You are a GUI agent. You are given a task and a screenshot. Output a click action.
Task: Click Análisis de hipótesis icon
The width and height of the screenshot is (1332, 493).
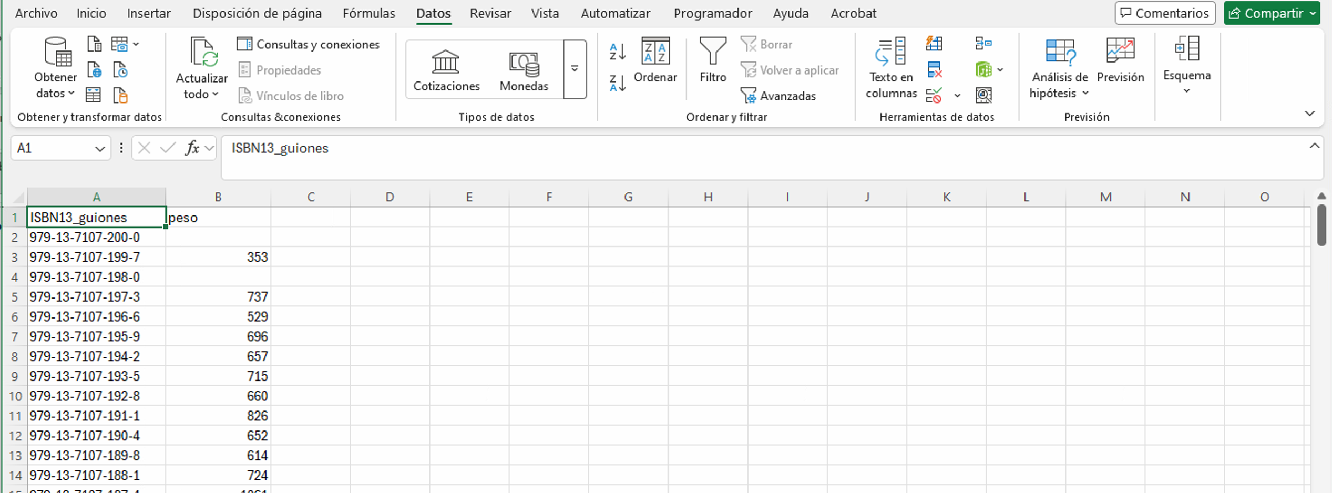1060,52
